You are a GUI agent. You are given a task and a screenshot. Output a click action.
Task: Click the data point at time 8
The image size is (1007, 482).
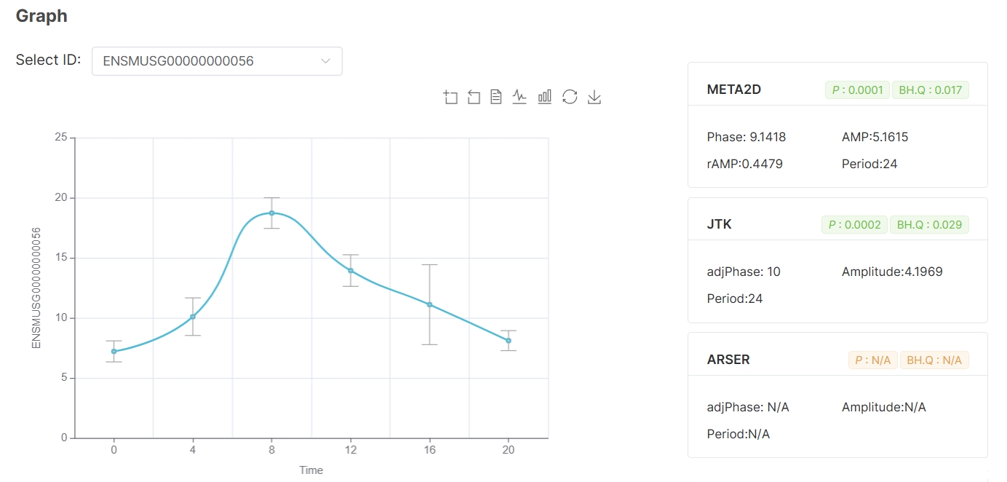[271, 213]
